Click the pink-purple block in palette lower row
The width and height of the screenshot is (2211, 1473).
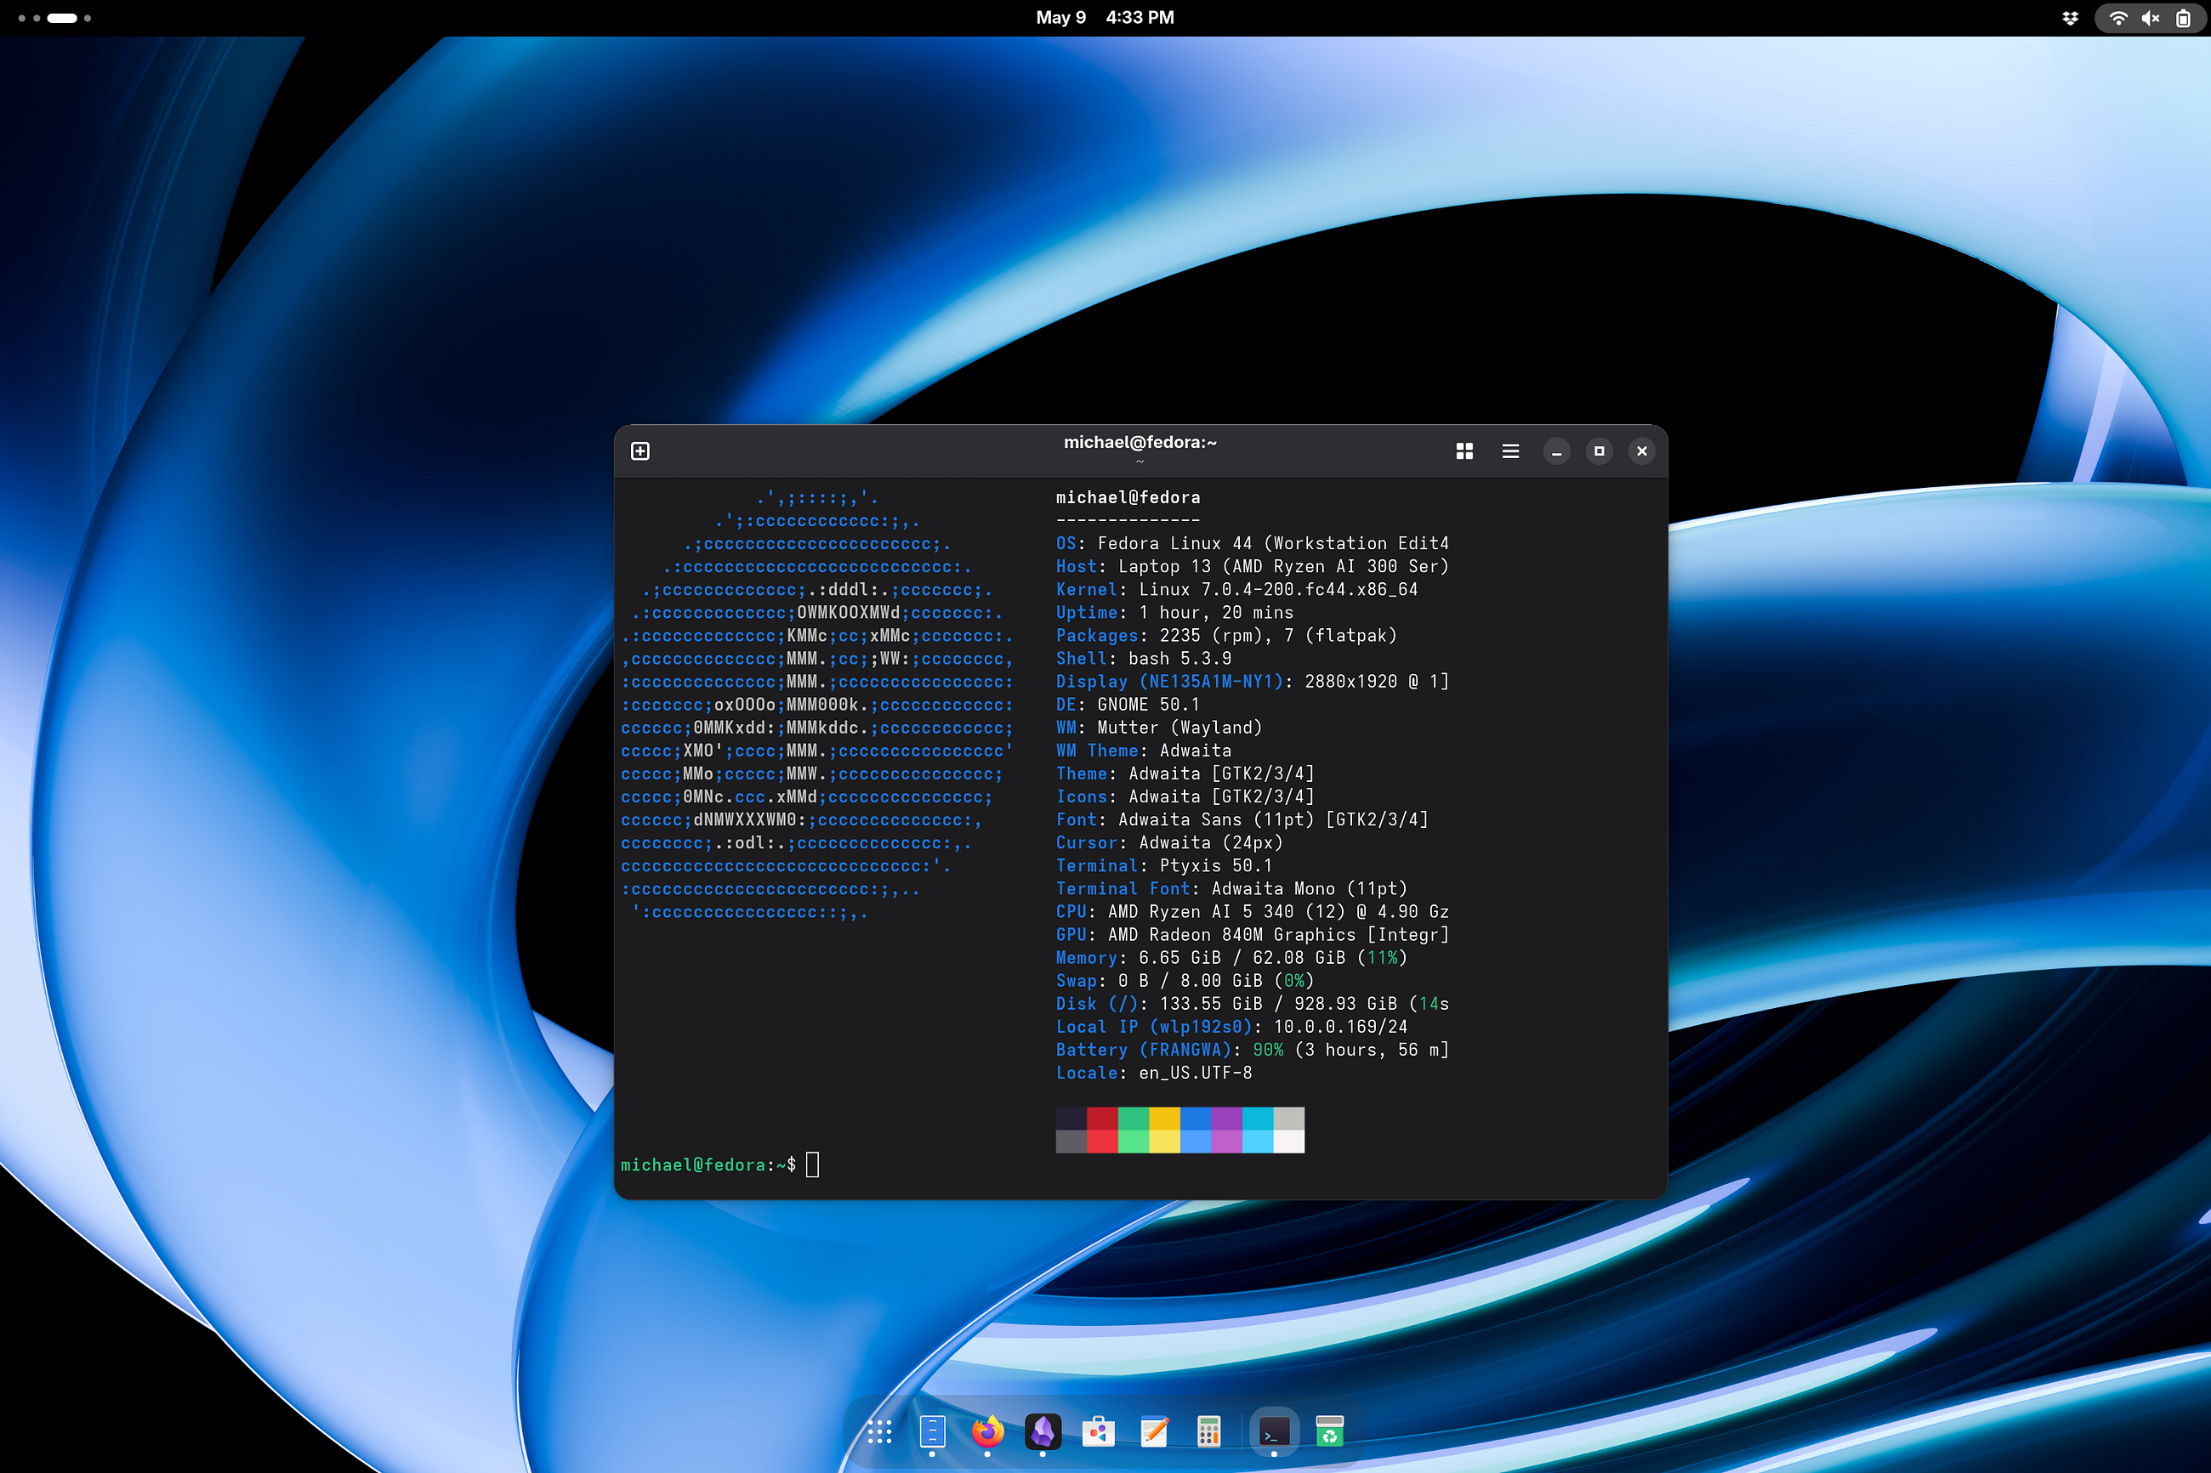pos(1226,1142)
